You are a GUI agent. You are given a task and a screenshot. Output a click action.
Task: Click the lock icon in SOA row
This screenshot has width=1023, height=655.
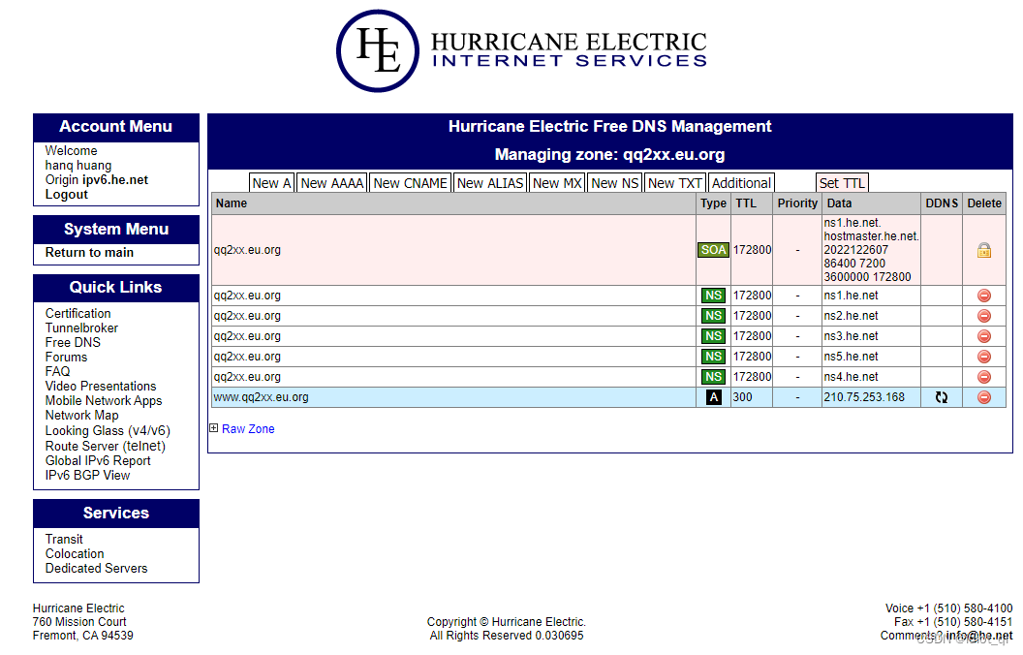(x=984, y=250)
